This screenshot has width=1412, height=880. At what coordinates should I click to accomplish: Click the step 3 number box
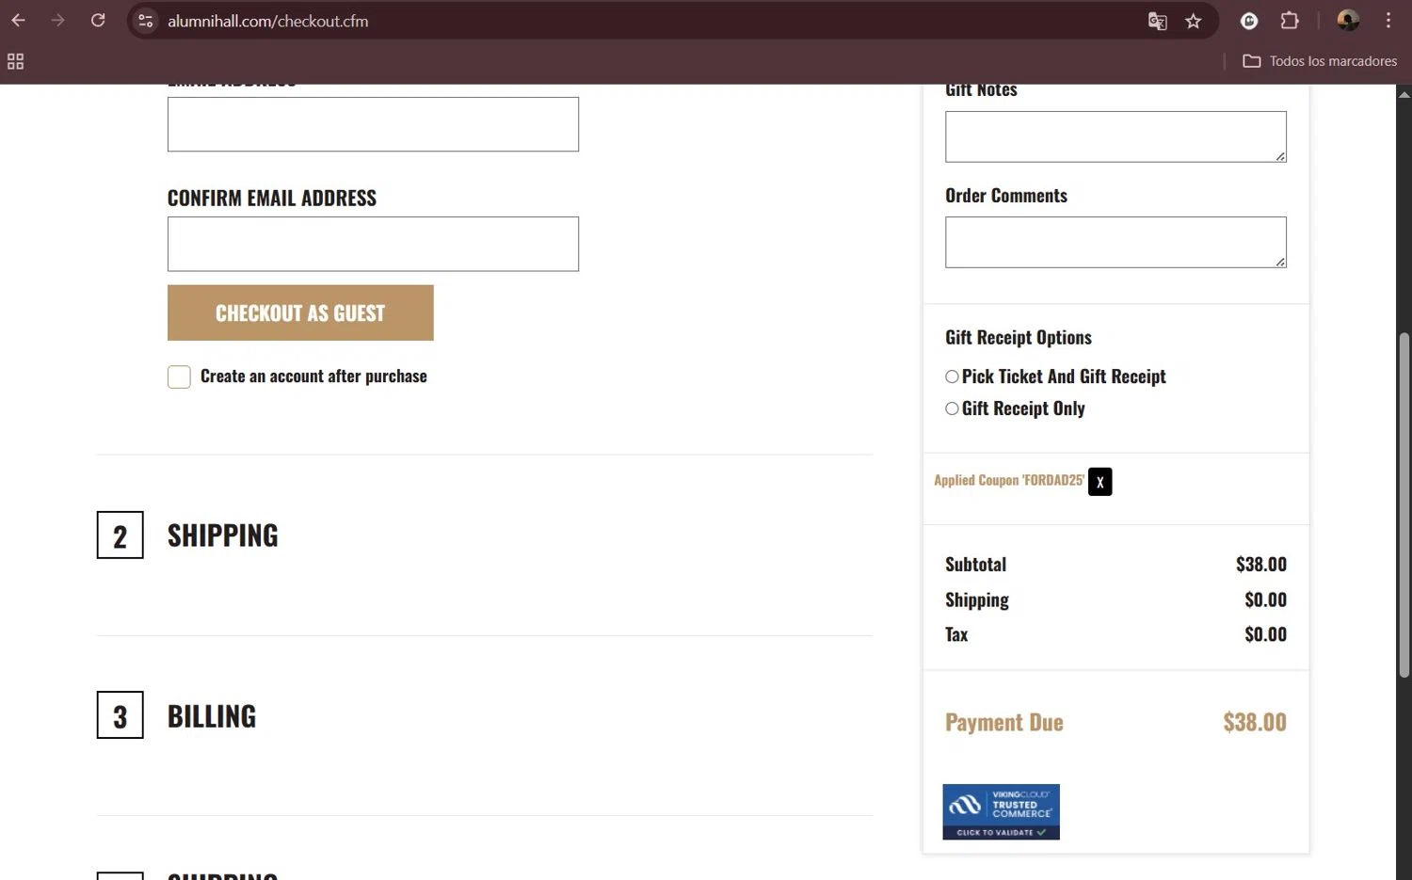coord(120,715)
